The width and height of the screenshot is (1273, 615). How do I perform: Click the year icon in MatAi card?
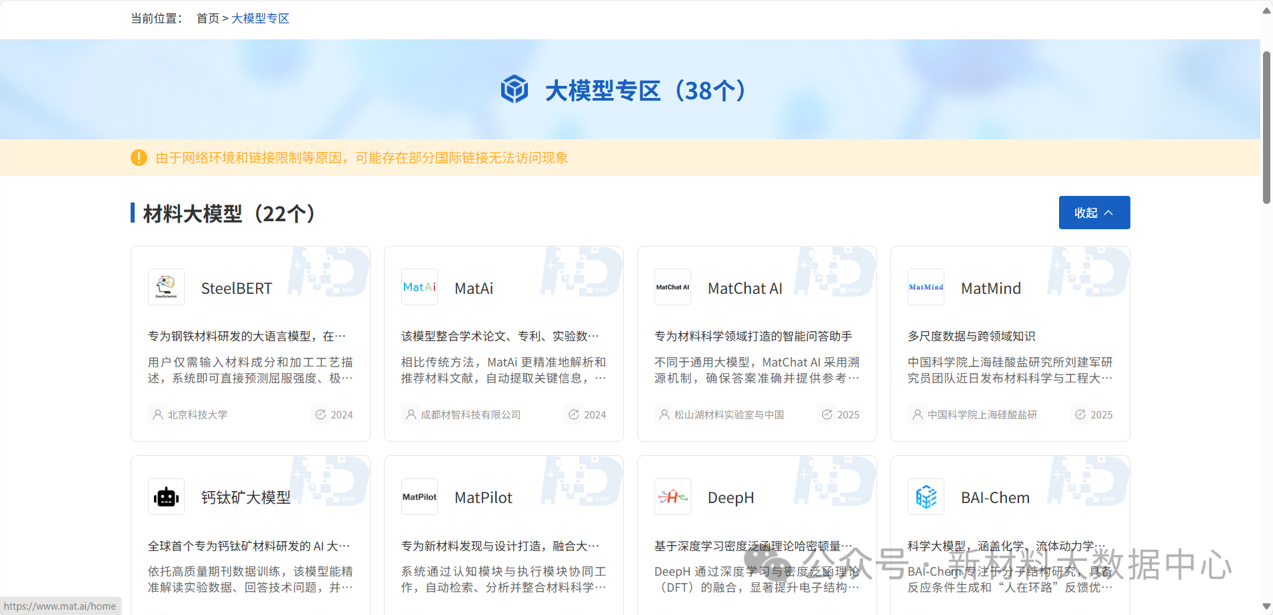pos(574,414)
